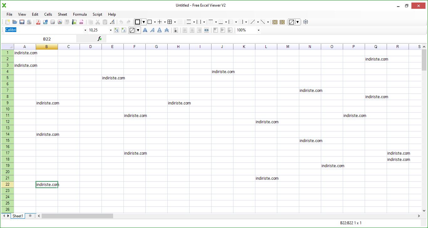Open the Script menu

pos(97,14)
